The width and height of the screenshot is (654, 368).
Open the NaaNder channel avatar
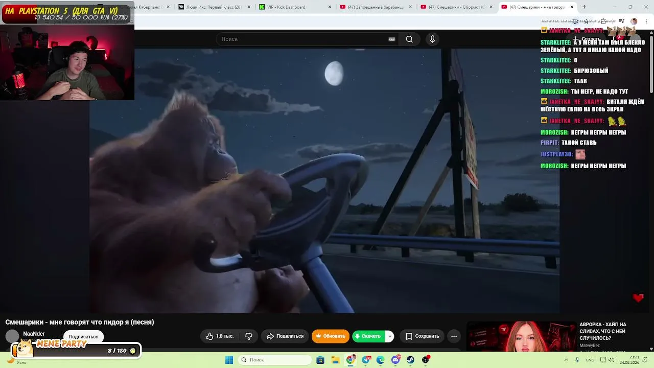pyautogui.click(x=12, y=337)
